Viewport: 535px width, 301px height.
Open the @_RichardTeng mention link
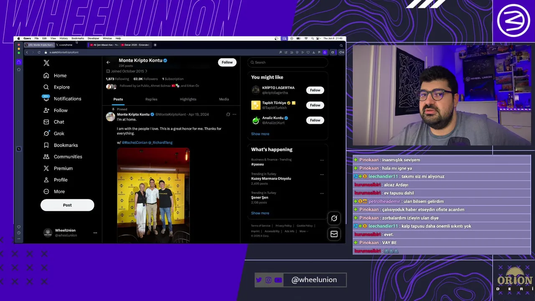click(160, 143)
